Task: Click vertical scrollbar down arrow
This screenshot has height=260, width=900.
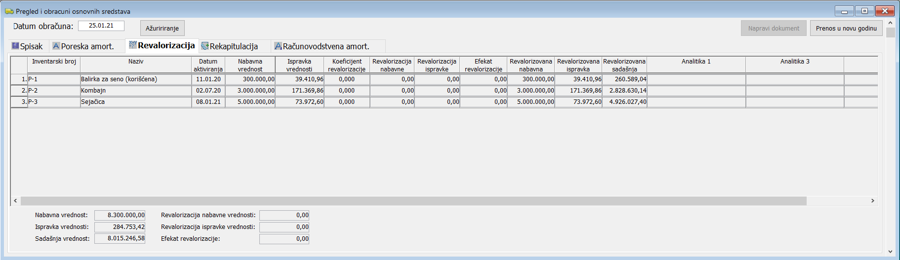Action: click(890, 252)
